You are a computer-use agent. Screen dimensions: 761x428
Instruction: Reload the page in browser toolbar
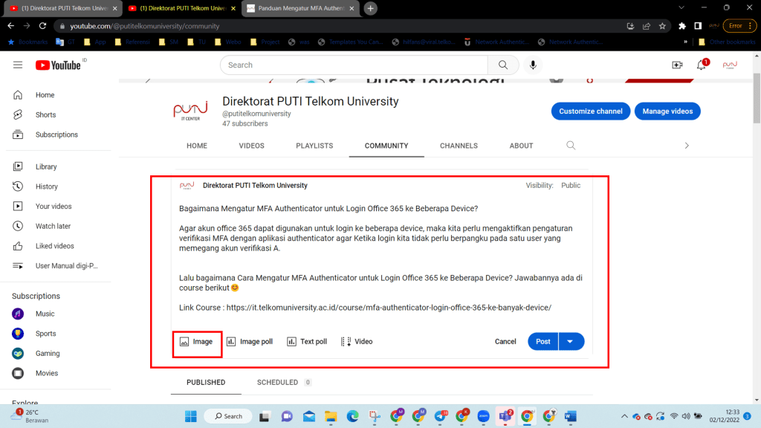pyautogui.click(x=42, y=26)
